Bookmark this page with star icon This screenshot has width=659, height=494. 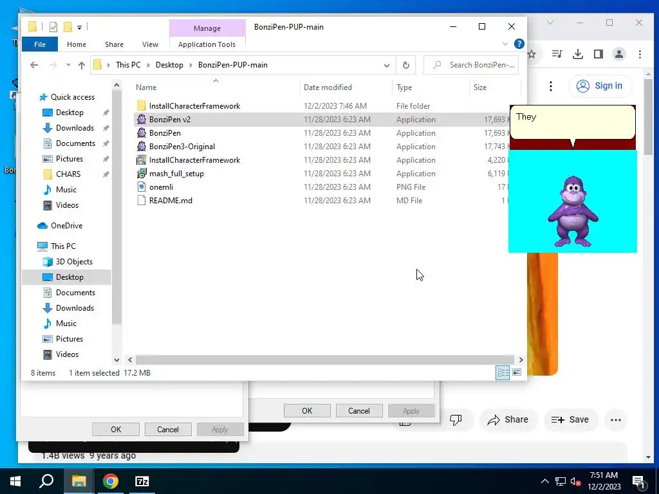[532, 54]
